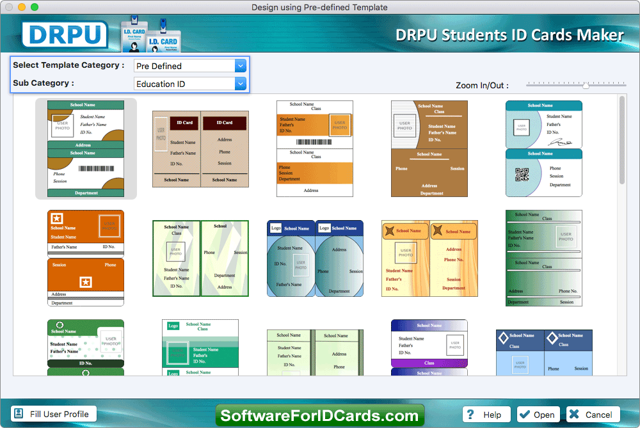Image resolution: width=640 pixels, height=428 pixels.
Task: Click the user profile icon on Fill User Profile
Action: [19, 414]
